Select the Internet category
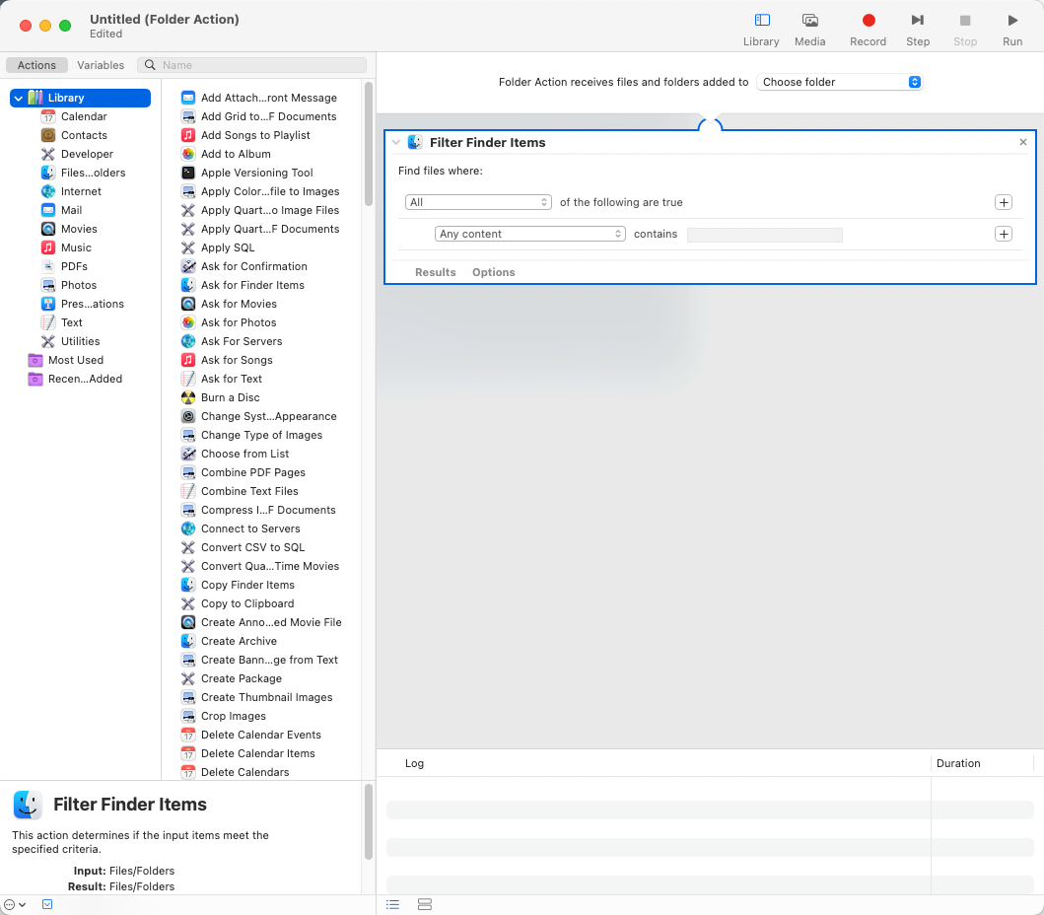 coord(81,191)
